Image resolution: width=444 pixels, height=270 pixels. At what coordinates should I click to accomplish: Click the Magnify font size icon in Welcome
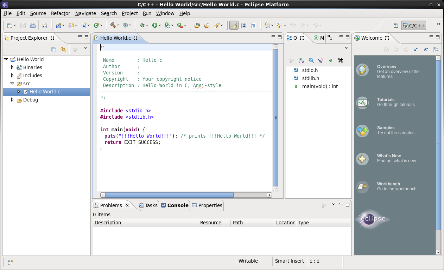[426, 50]
